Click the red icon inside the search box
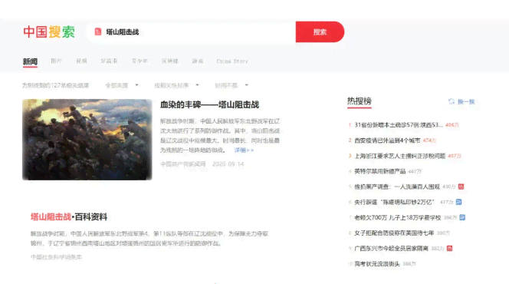 coord(97,31)
